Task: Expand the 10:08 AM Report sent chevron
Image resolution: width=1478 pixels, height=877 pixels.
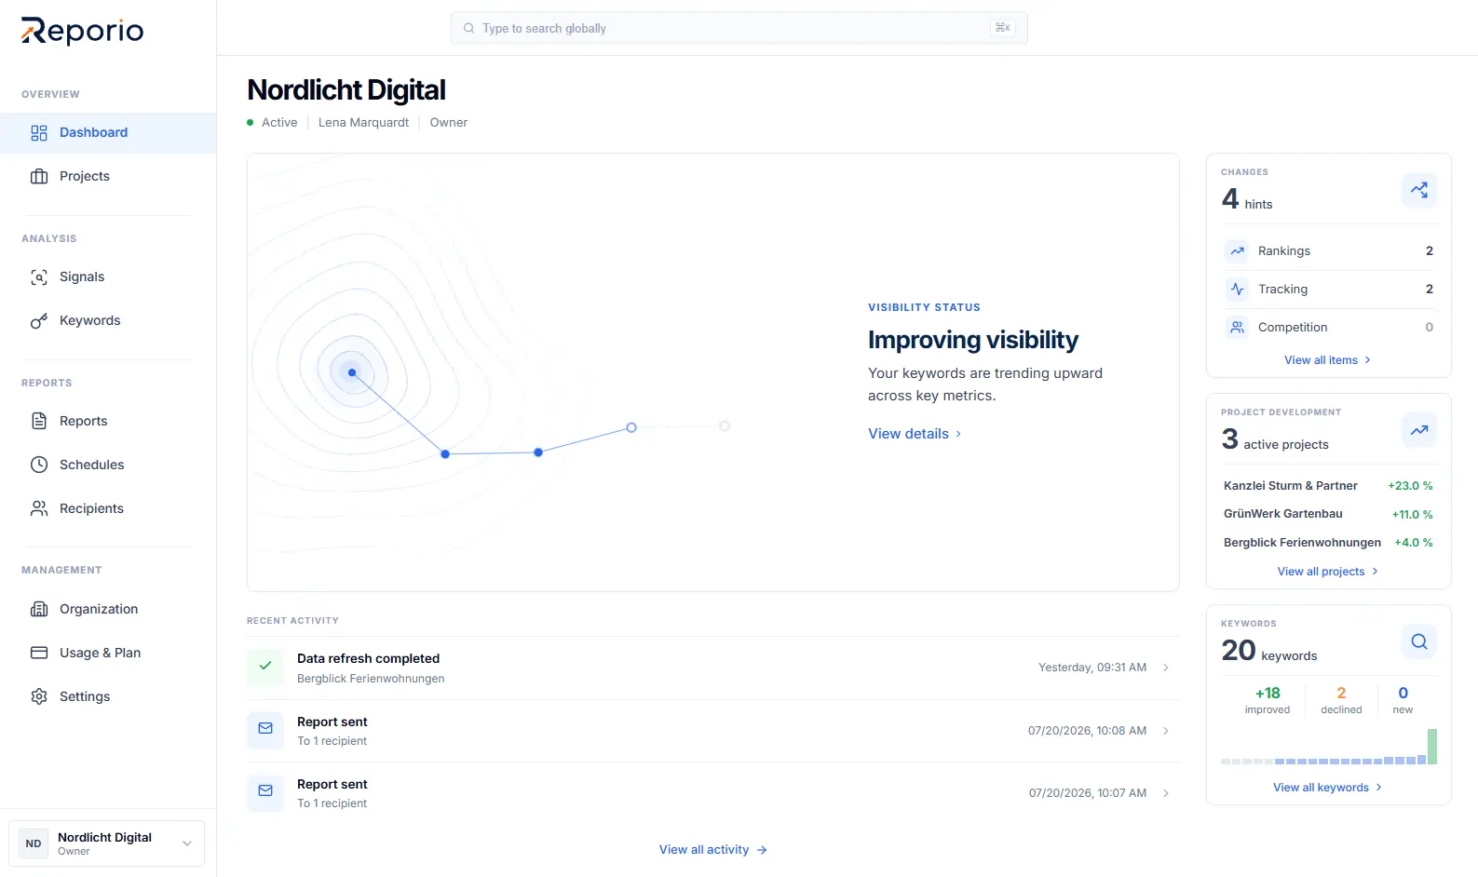Action: 1166,732
